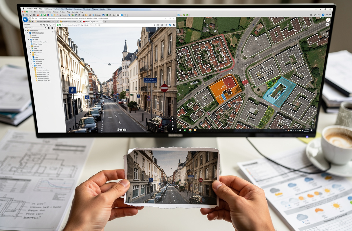The height and width of the screenshot is (231, 352).
Task: Open Help menu beside the traffic-light window buttons row
Action: tap(81, 12)
